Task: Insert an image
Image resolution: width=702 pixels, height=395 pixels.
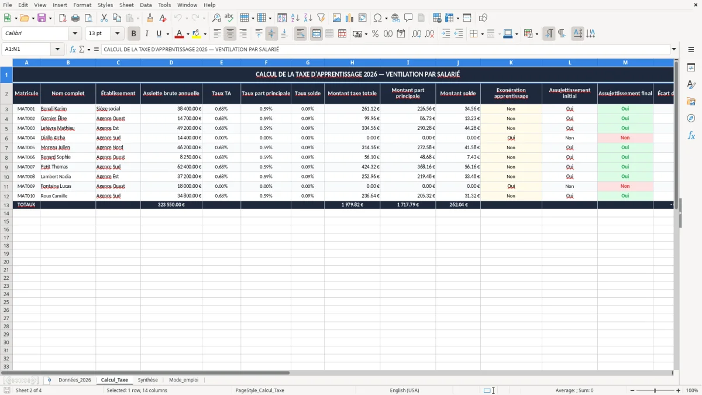Action: 337,18
